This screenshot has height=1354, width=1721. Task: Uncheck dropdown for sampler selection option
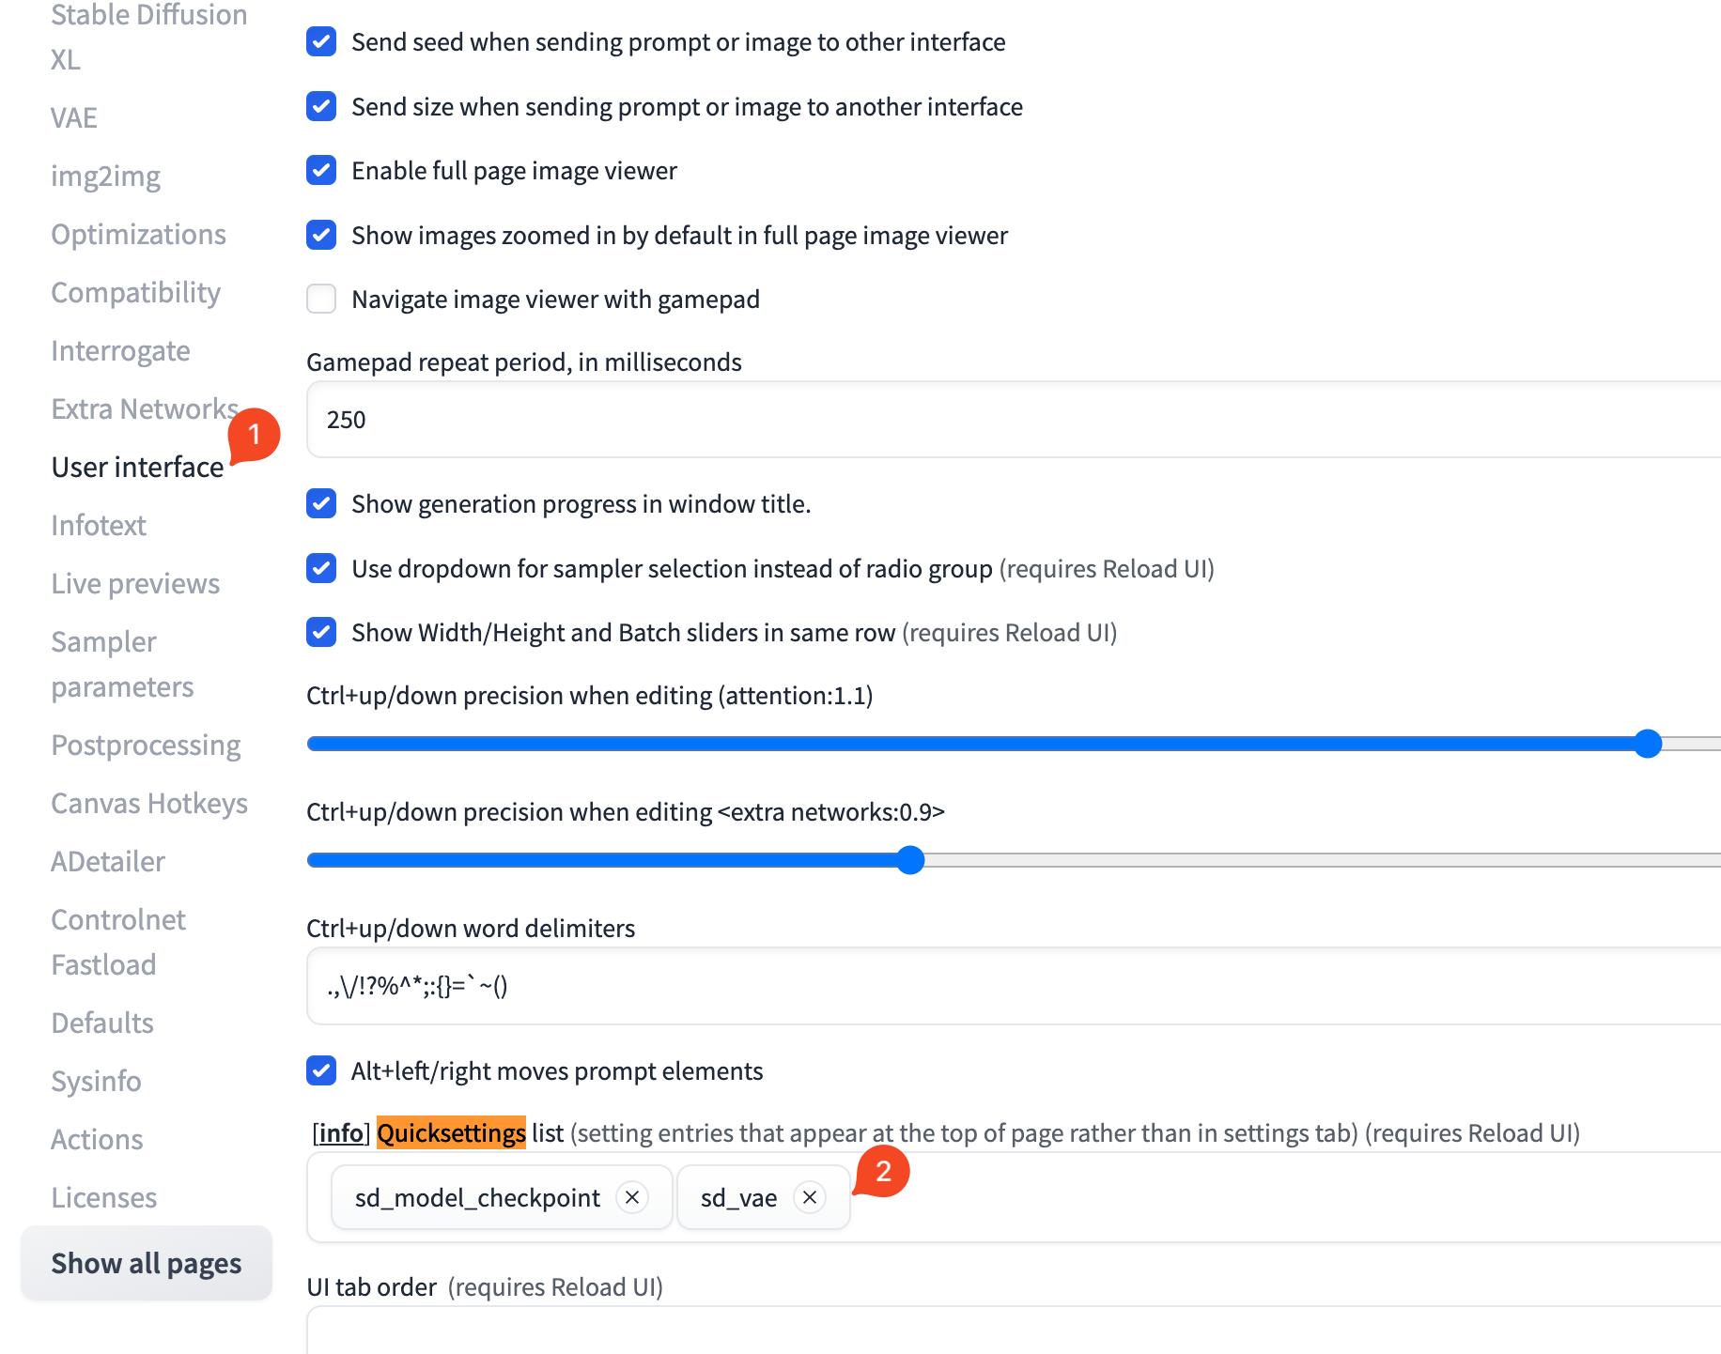coord(321,569)
